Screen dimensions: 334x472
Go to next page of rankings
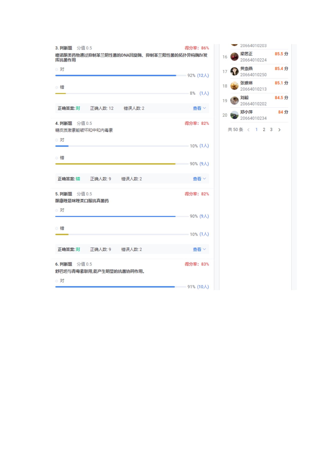click(x=279, y=130)
